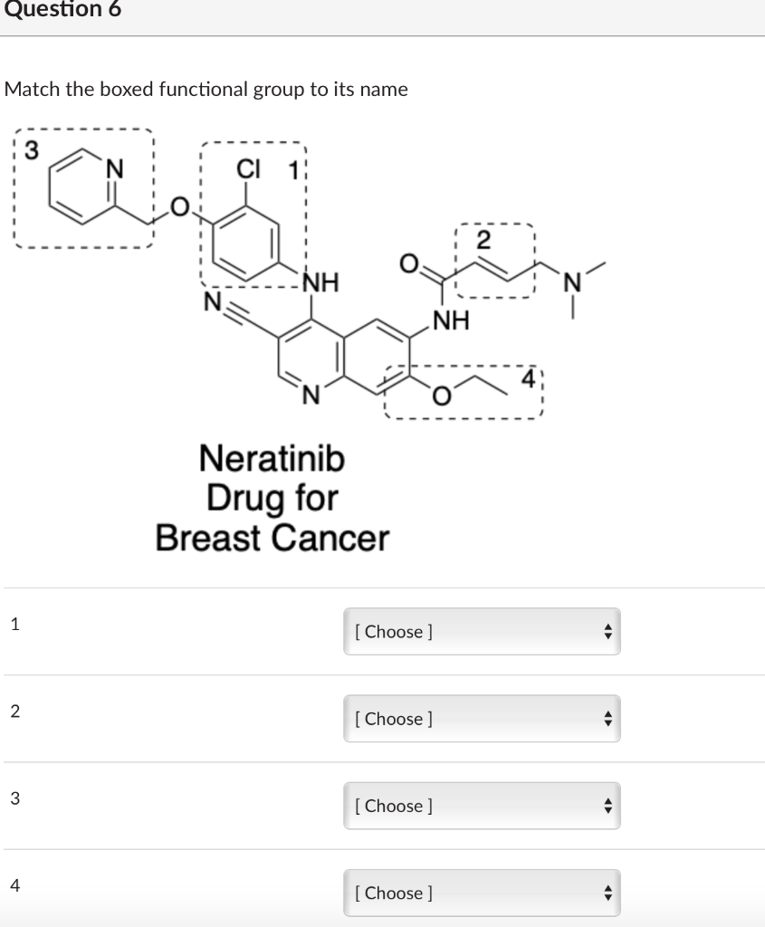Click the Breast Cancer caption text
Viewport: 765px width, 927px height.
pyautogui.click(x=272, y=537)
